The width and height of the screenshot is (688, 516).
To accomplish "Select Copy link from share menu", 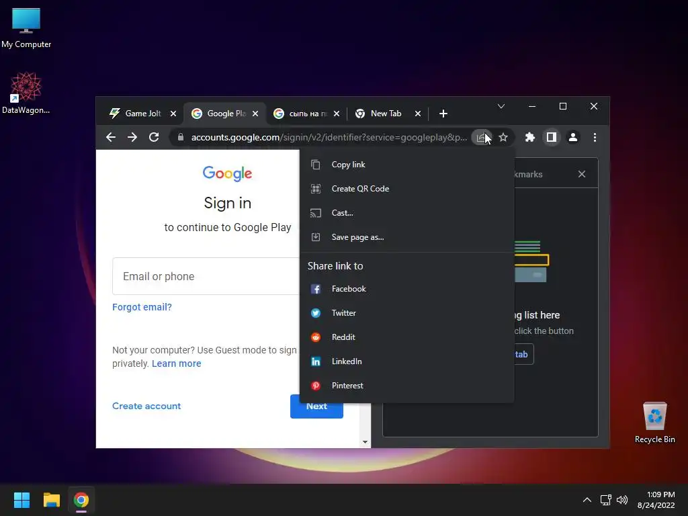I will 406,165.
